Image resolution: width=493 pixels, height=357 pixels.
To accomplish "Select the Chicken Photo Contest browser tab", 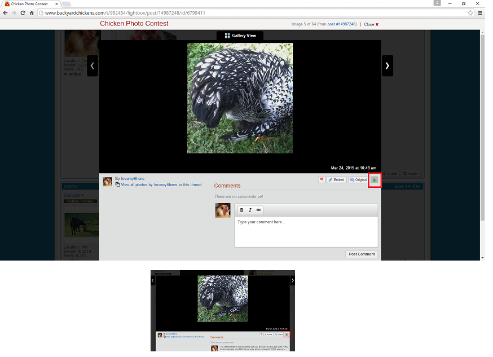I will (28, 3).
